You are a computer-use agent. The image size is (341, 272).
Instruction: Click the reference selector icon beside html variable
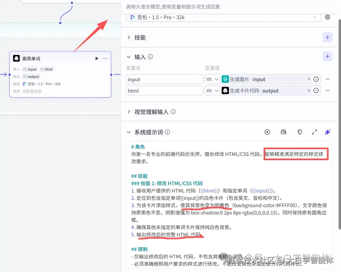coord(316,90)
